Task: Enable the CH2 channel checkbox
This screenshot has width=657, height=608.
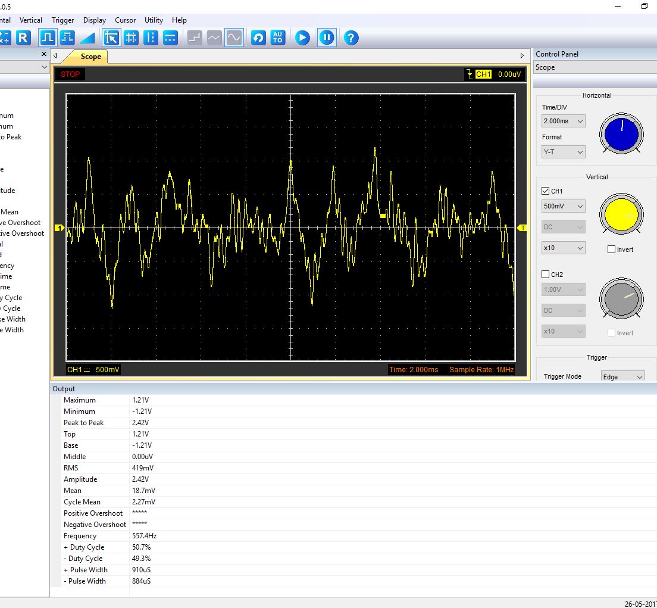Action: point(546,275)
